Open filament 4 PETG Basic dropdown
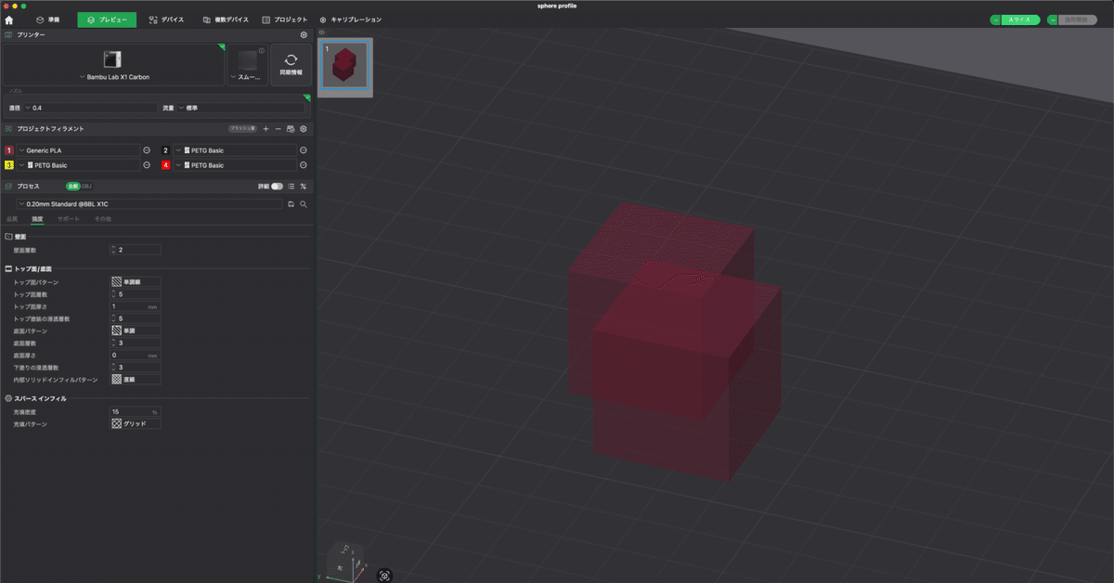 tap(235, 165)
